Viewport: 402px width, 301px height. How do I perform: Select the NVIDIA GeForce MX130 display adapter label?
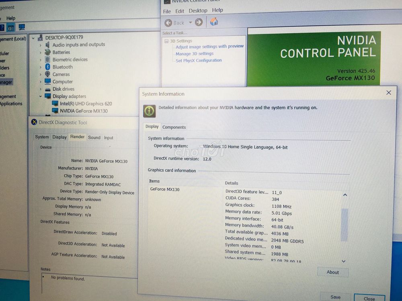pos(84,111)
